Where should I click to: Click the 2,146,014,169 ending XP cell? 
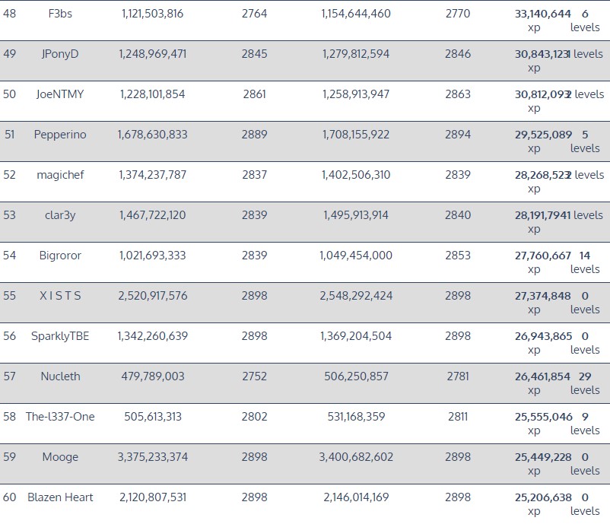click(x=356, y=497)
